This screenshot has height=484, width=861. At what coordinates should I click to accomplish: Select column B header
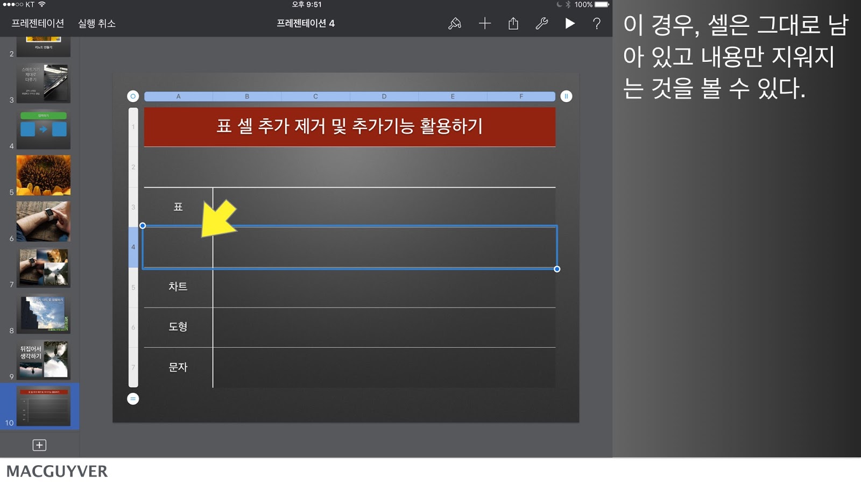tap(247, 96)
